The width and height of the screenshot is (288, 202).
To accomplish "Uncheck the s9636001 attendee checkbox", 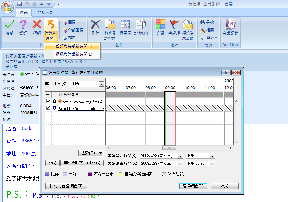I will 48,108.
